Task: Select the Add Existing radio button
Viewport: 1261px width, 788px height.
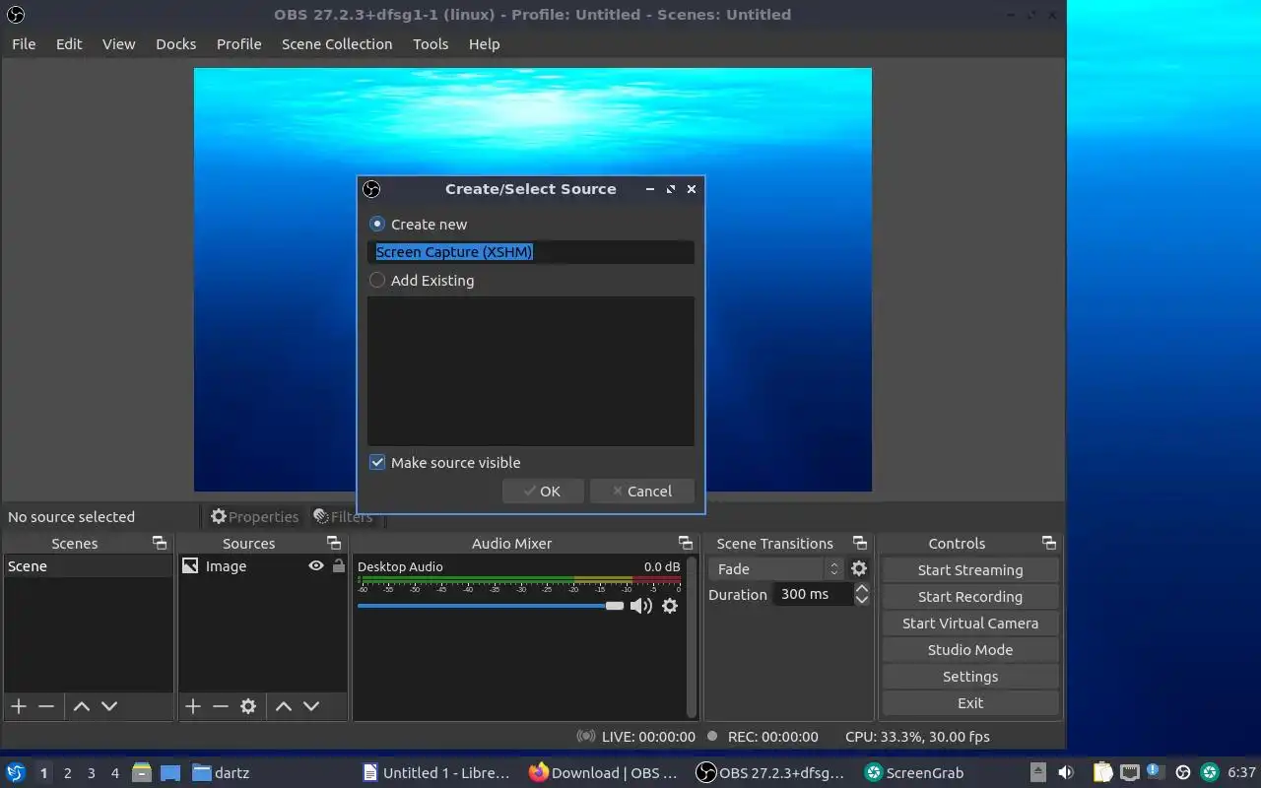Action: (x=377, y=280)
